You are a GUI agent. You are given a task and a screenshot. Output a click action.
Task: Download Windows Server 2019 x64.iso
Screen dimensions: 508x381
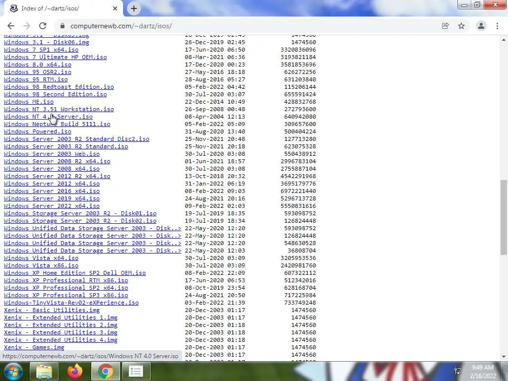(x=52, y=198)
